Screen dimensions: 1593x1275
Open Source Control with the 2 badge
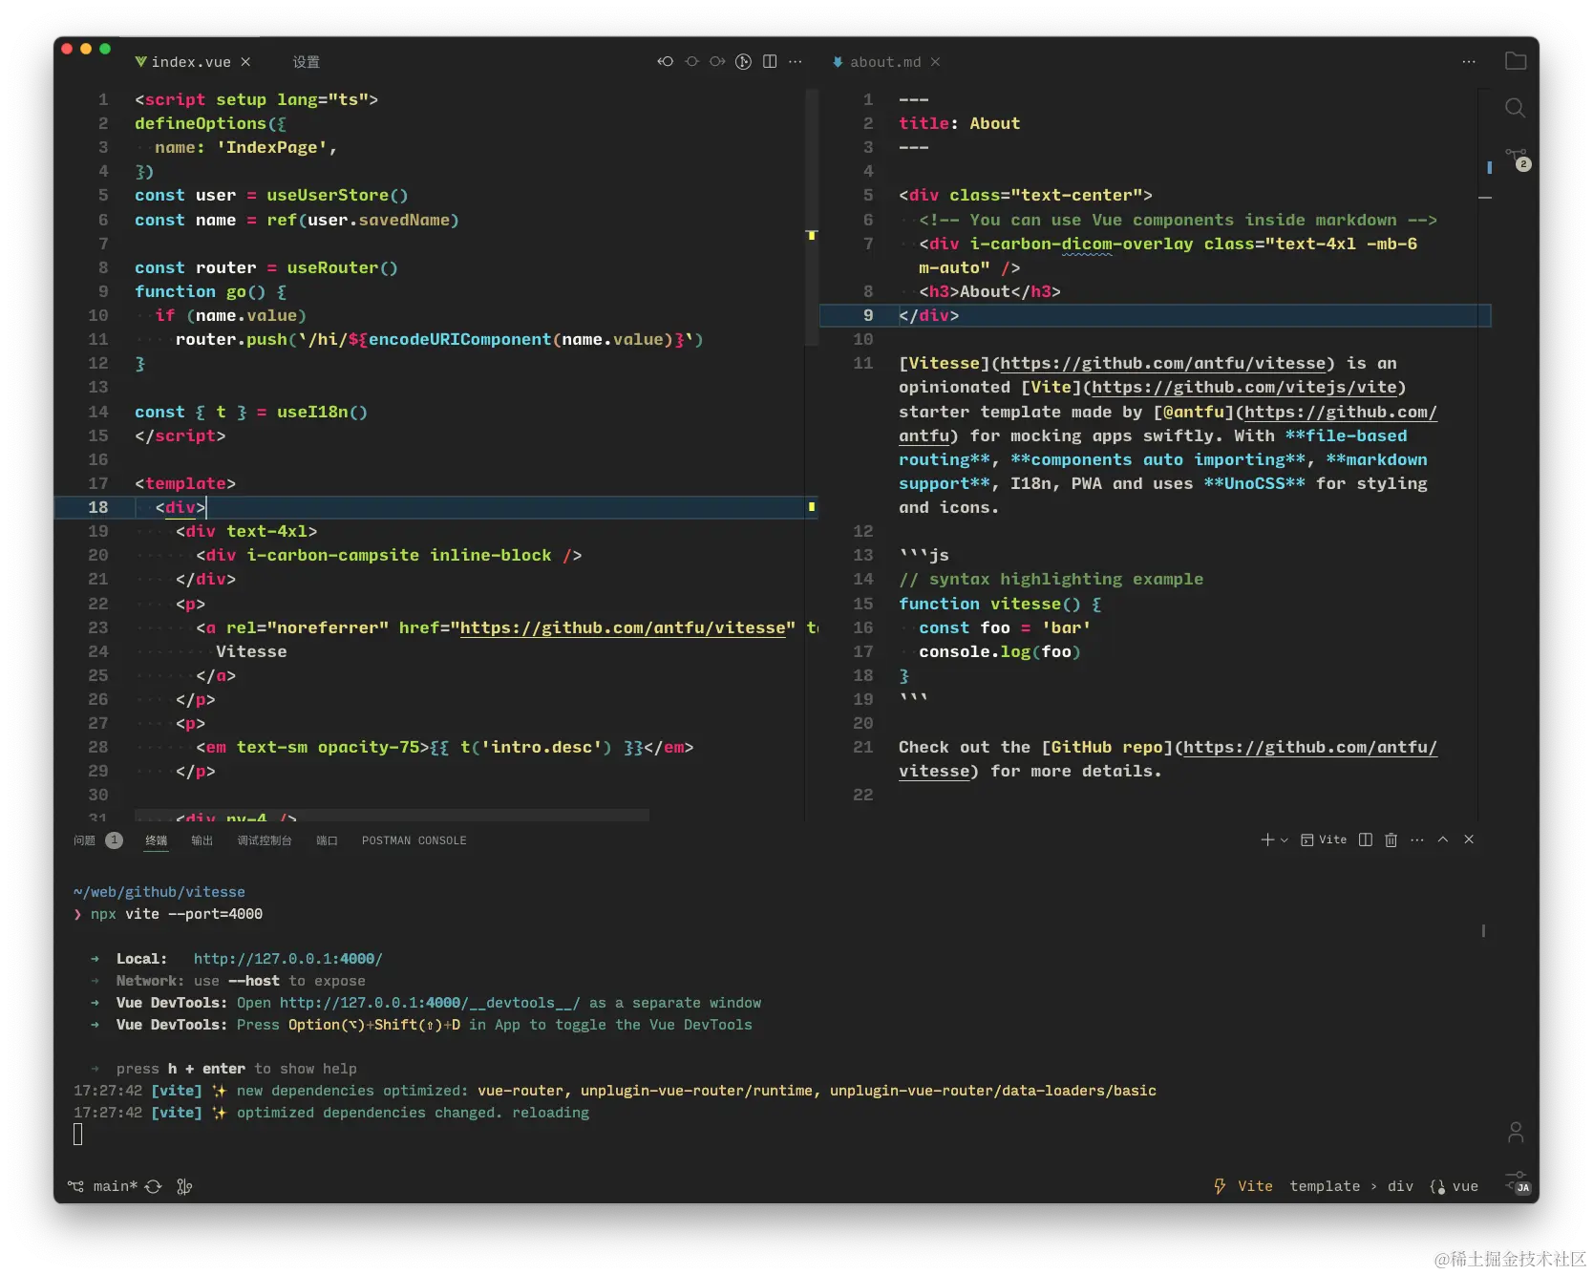pos(1516,158)
